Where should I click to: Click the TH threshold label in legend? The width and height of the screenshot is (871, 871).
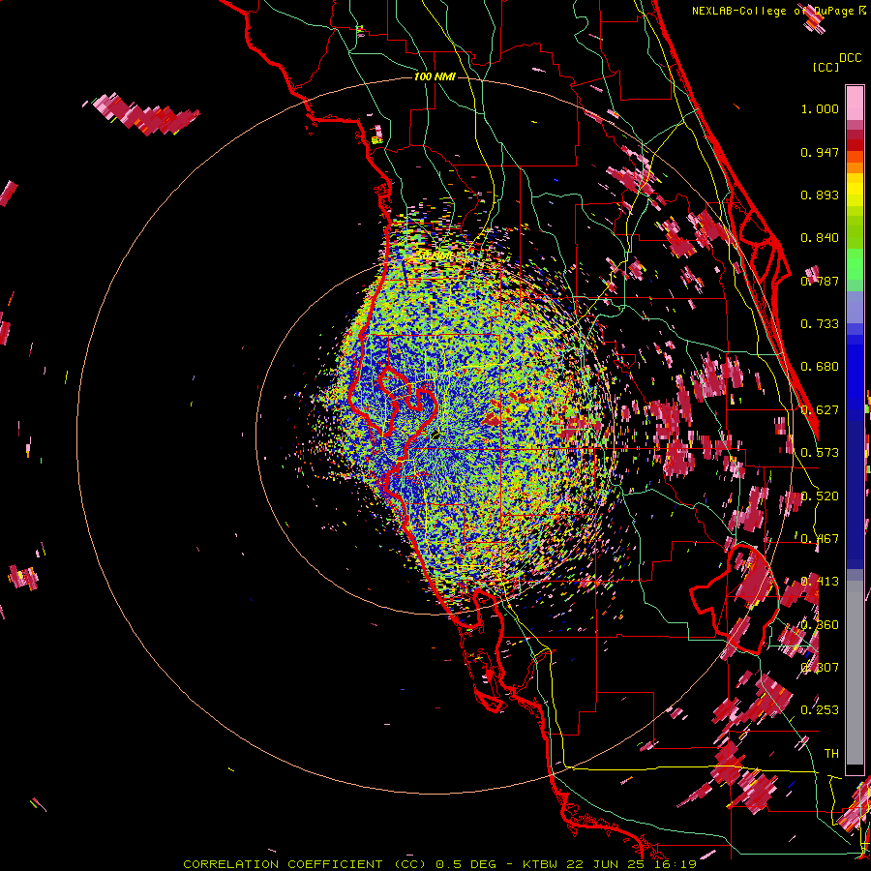(831, 753)
